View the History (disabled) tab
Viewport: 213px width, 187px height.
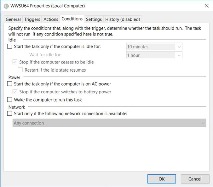pyautogui.click(x=123, y=19)
